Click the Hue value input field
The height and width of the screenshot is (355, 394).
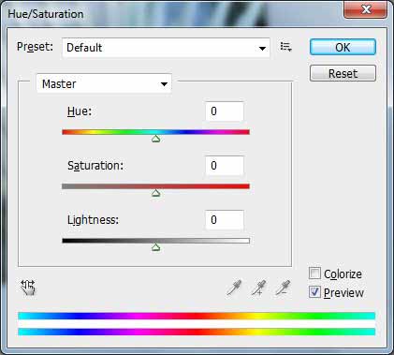click(225, 111)
